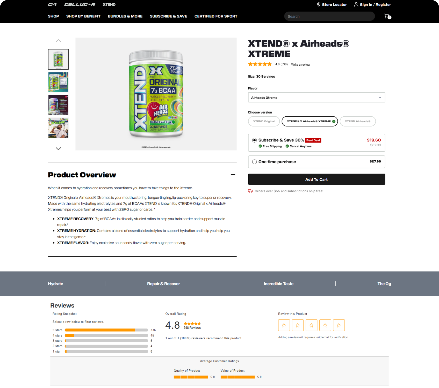Switch to Repair & Recover tab
Image resolution: width=439 pixels, height=388 pixels.
click(163, 284)
